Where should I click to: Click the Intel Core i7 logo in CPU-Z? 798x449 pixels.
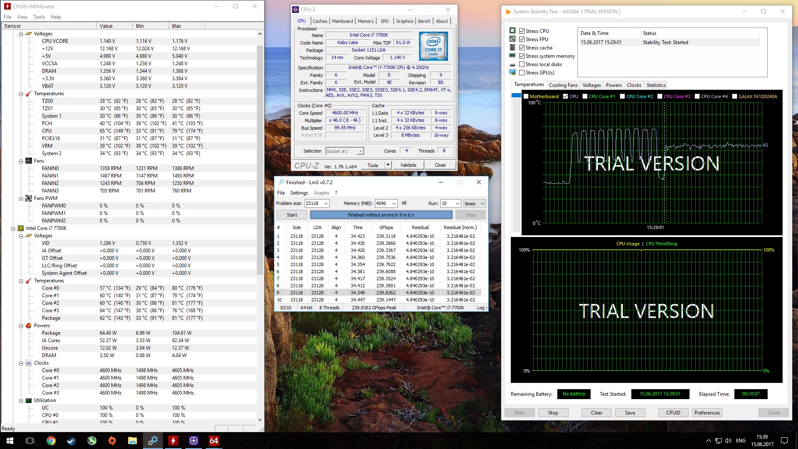433,46
